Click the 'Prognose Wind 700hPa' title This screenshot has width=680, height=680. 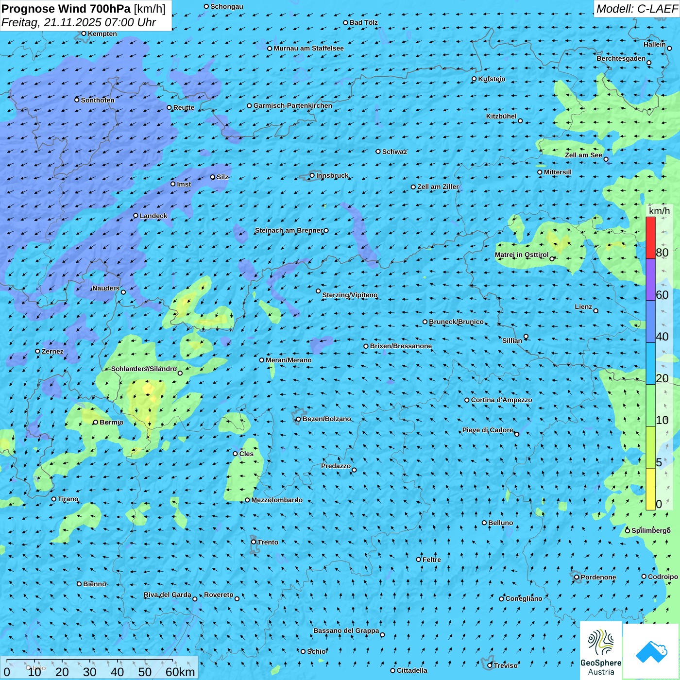(66, 9)
